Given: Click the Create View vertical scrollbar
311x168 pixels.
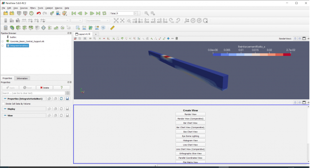Looking at the screenshot, I should pyautogui.click(x=308, y=134).
